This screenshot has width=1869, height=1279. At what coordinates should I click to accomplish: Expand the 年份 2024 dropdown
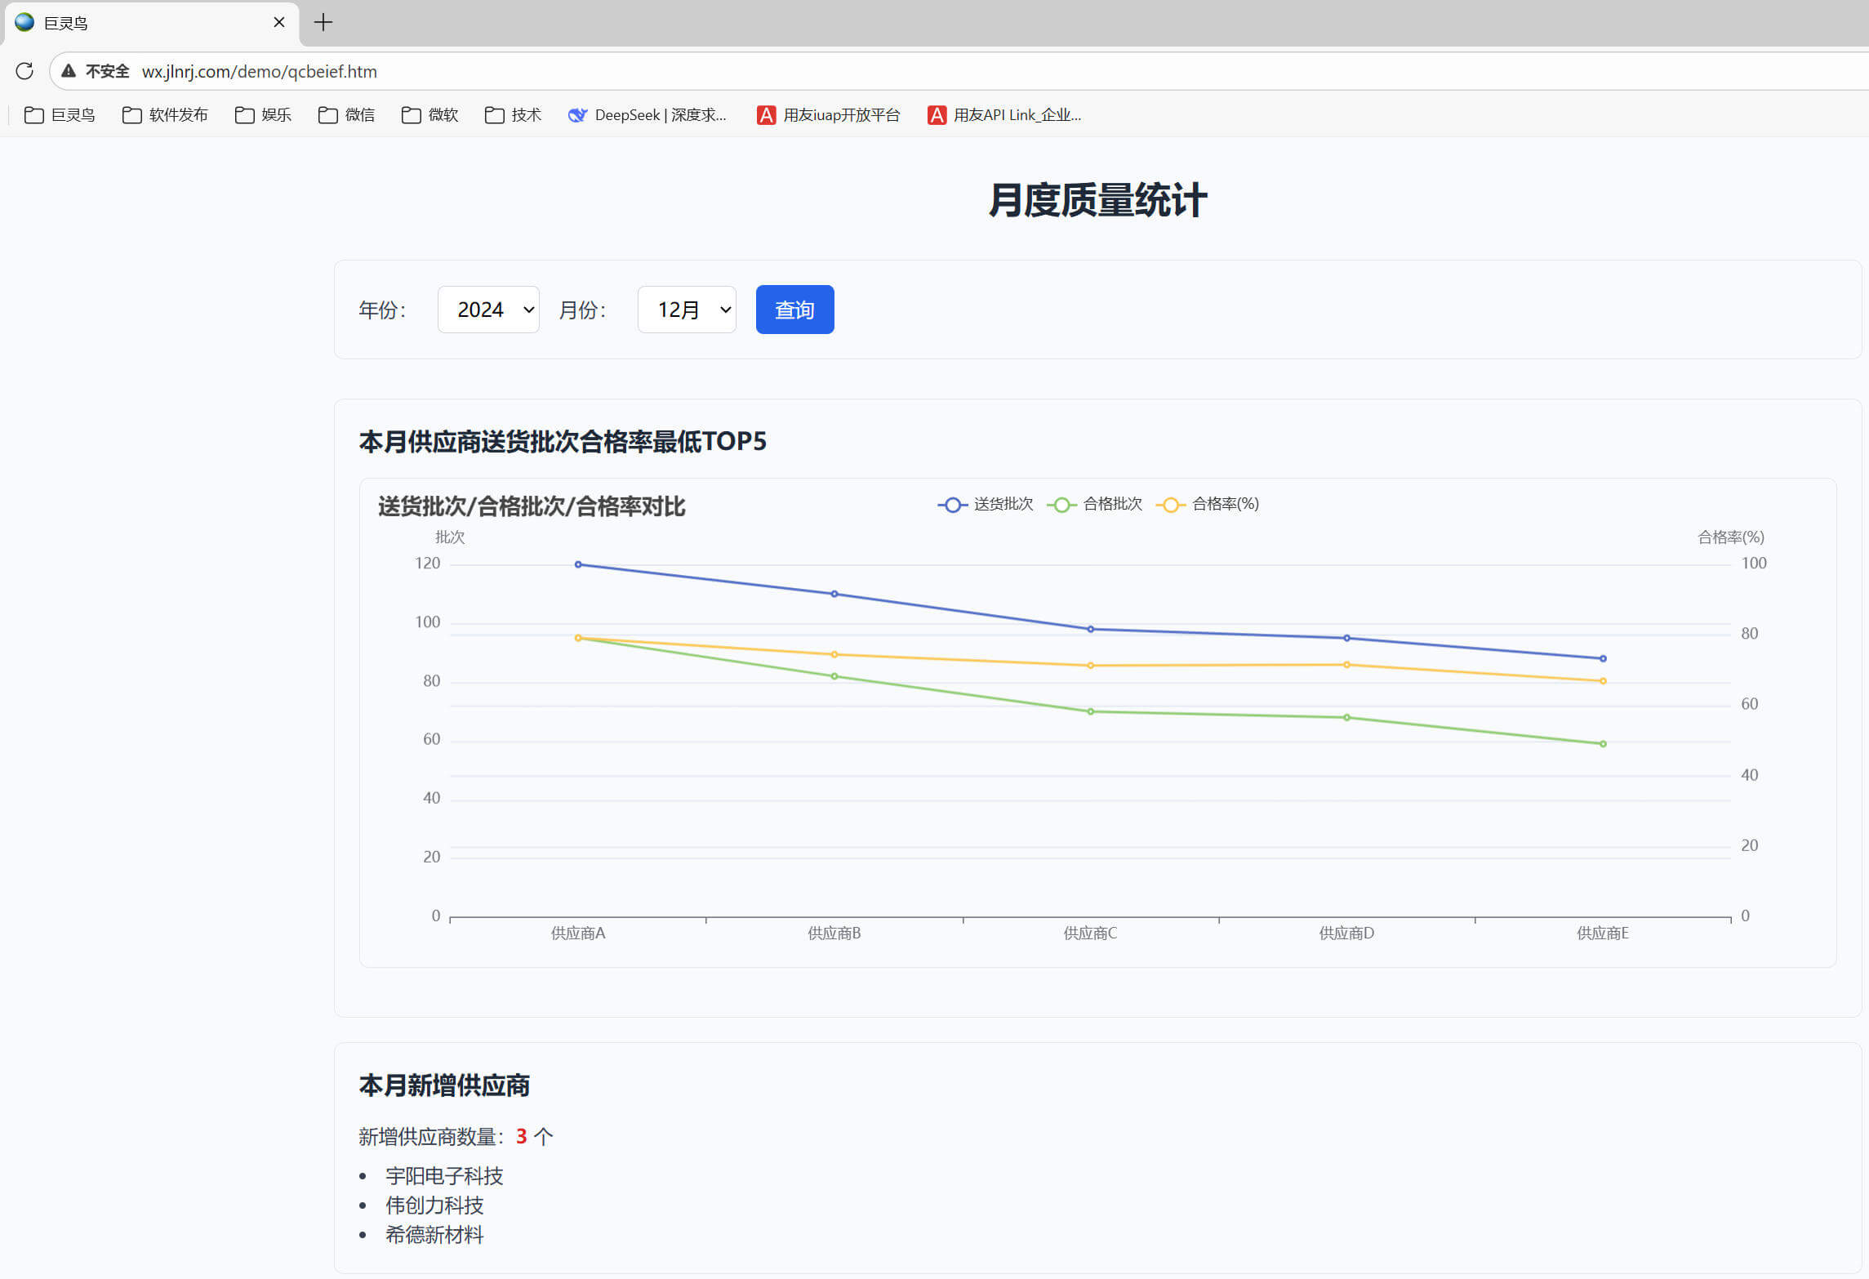pyautogui.click(x=488, y=310)
